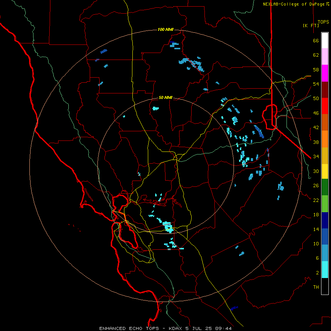Pick the bright yellow legend swatch
This screenshot has width=331, height=331.
click(325, 171)
